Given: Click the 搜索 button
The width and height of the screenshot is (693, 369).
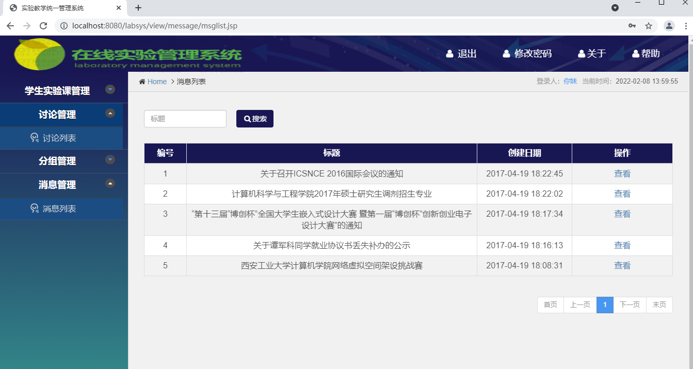Looking at the screenshot, I should 255,119.
